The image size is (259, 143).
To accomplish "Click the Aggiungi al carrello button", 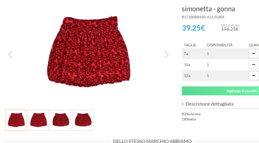I will point(220,91).
